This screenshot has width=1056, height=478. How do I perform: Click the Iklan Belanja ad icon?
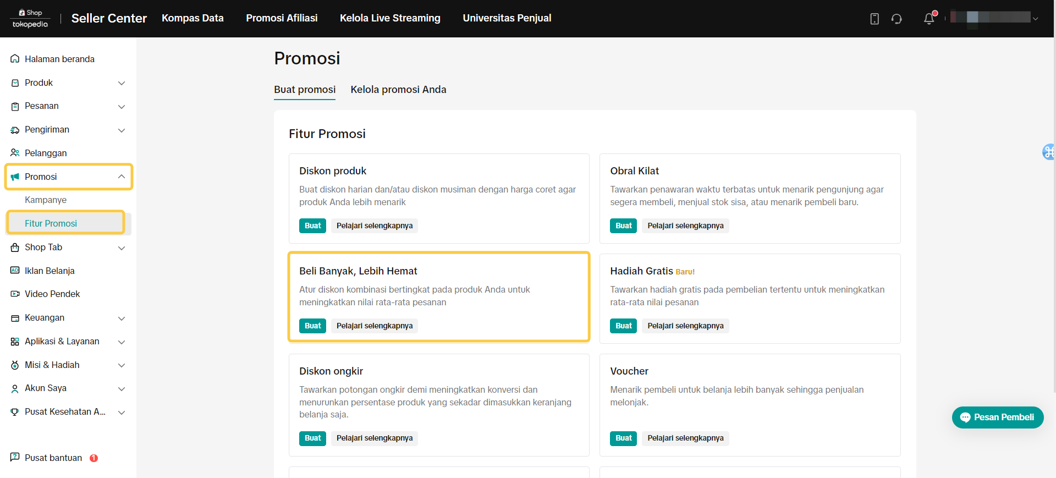pos(15,271)
